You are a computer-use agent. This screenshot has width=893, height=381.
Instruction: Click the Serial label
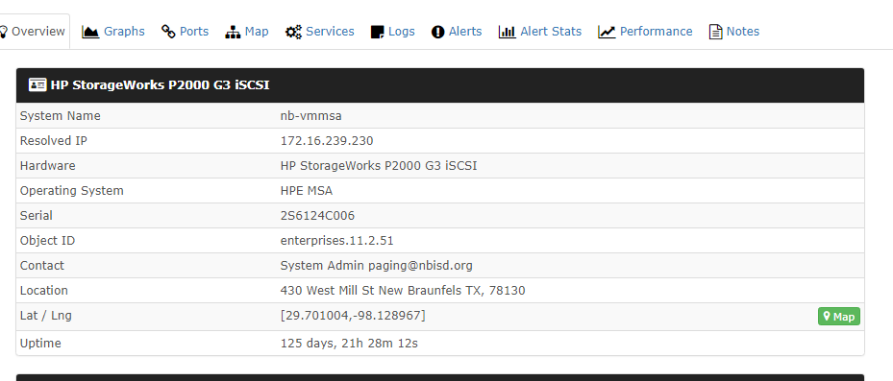pos(36,216)
